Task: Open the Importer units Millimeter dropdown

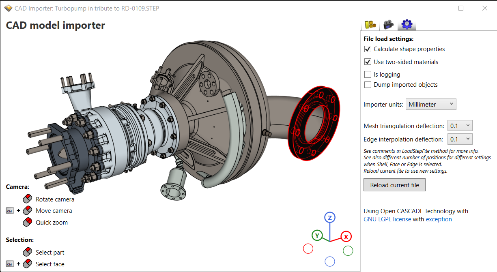Action: [431, 104]
